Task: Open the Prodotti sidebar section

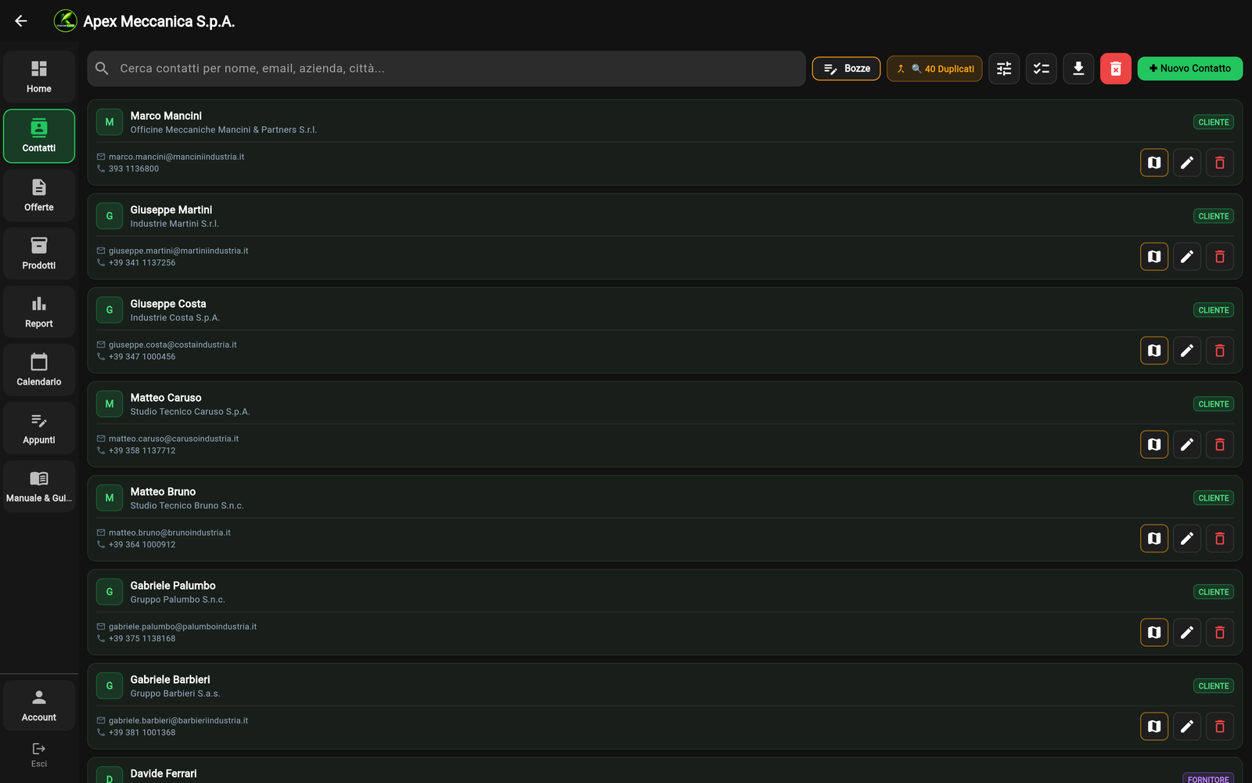Action: pos(39,254)
